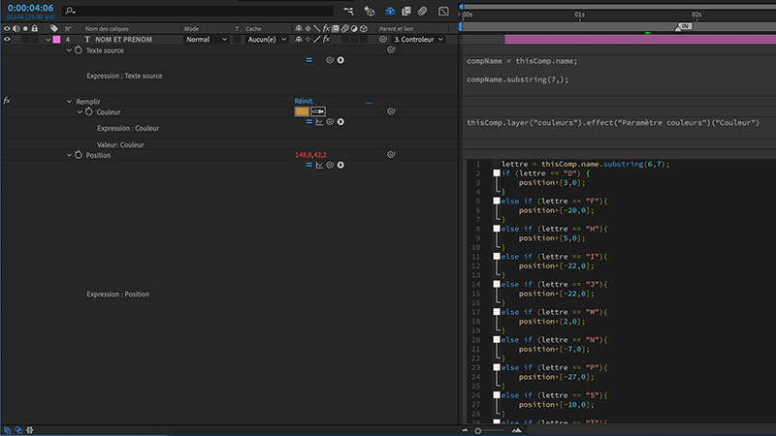Click the timeline zoom slider handle
776x436 pixels.
tap(478, 430)
